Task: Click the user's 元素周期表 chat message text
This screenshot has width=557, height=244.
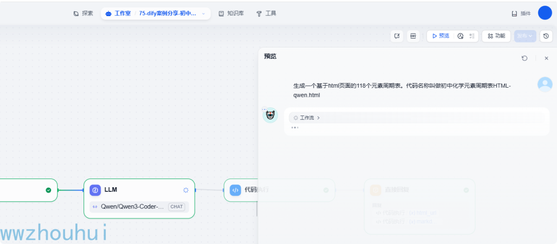Action: coord(402,90)
